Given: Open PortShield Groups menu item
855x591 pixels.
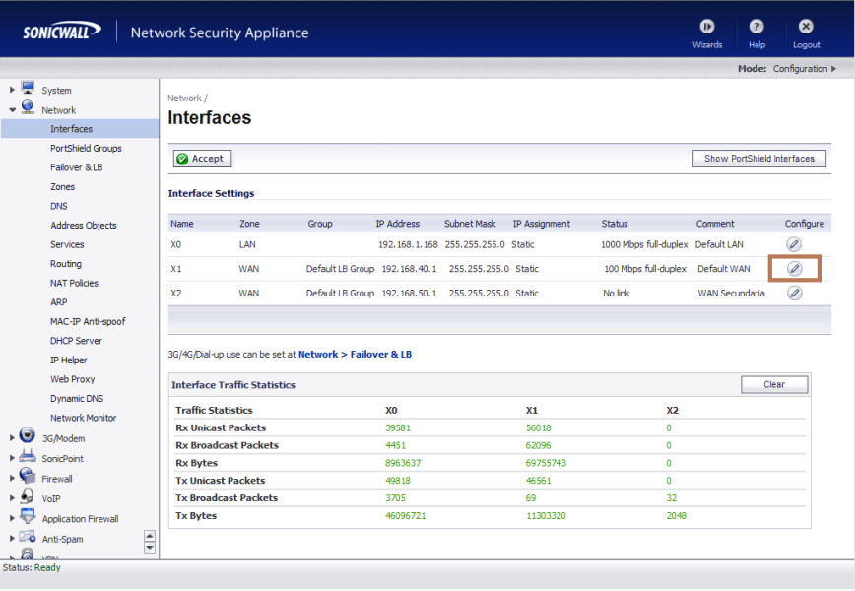Looking at the screenshot, I should tap(86, 148).
